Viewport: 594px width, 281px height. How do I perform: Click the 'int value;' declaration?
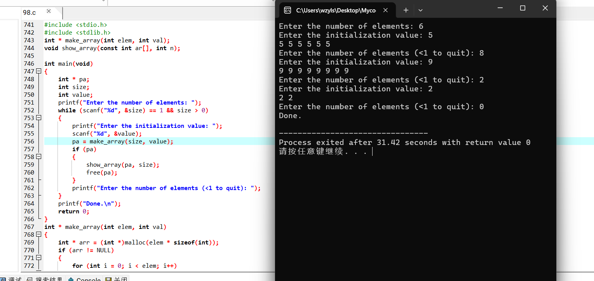point(76,95)
